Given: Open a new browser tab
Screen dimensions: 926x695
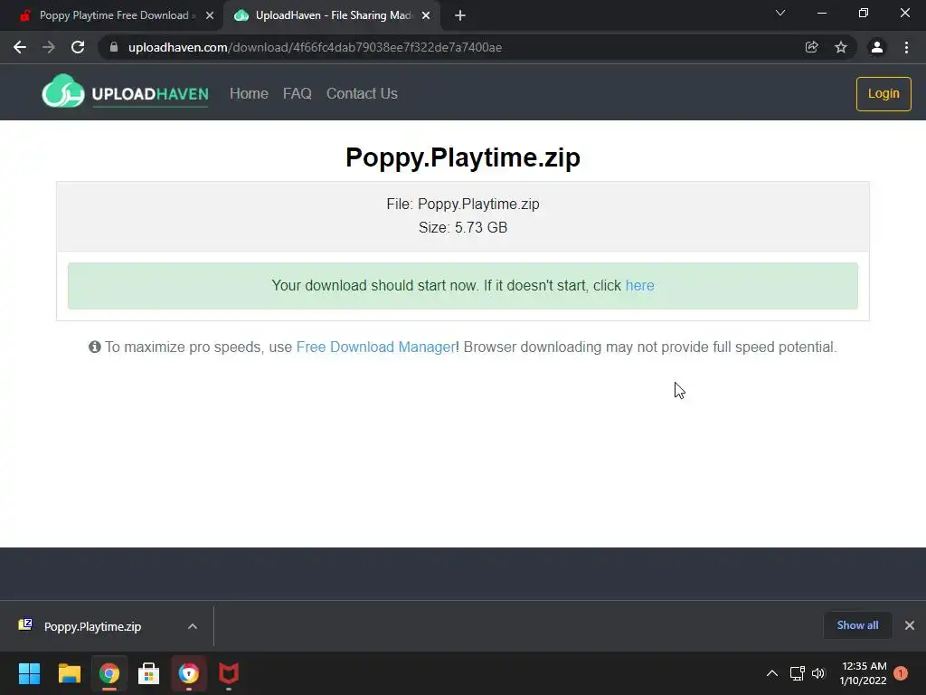Looking at the screenshot, I should pos(460,16).
